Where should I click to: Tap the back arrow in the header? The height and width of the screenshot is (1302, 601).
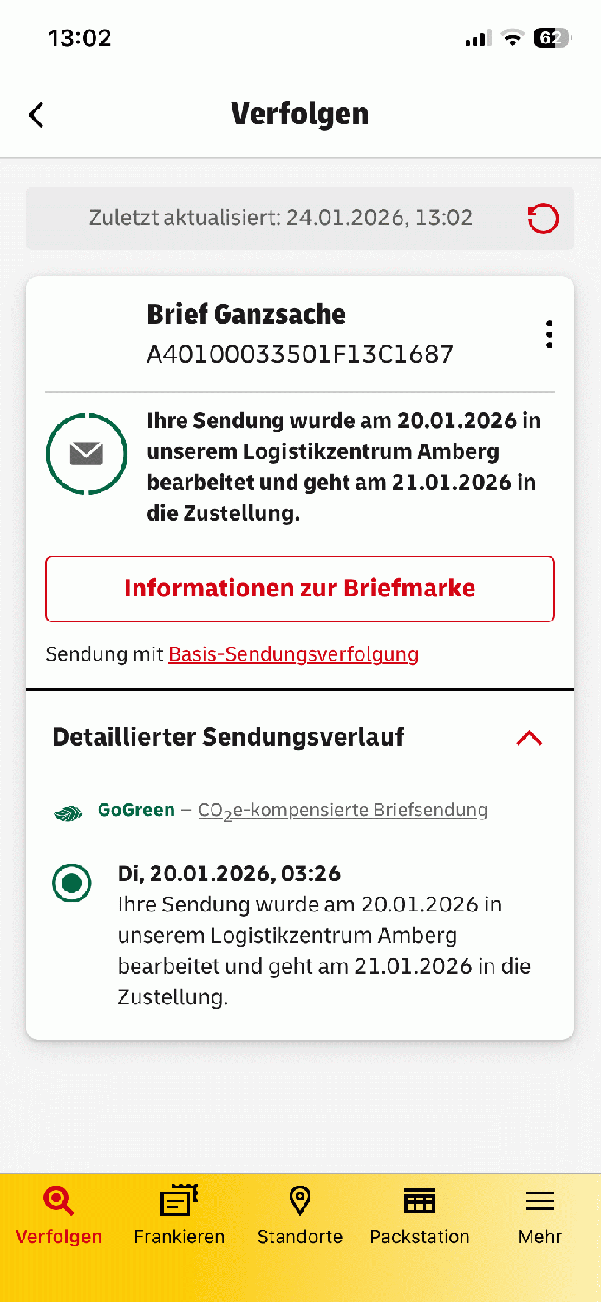point(36,115)
